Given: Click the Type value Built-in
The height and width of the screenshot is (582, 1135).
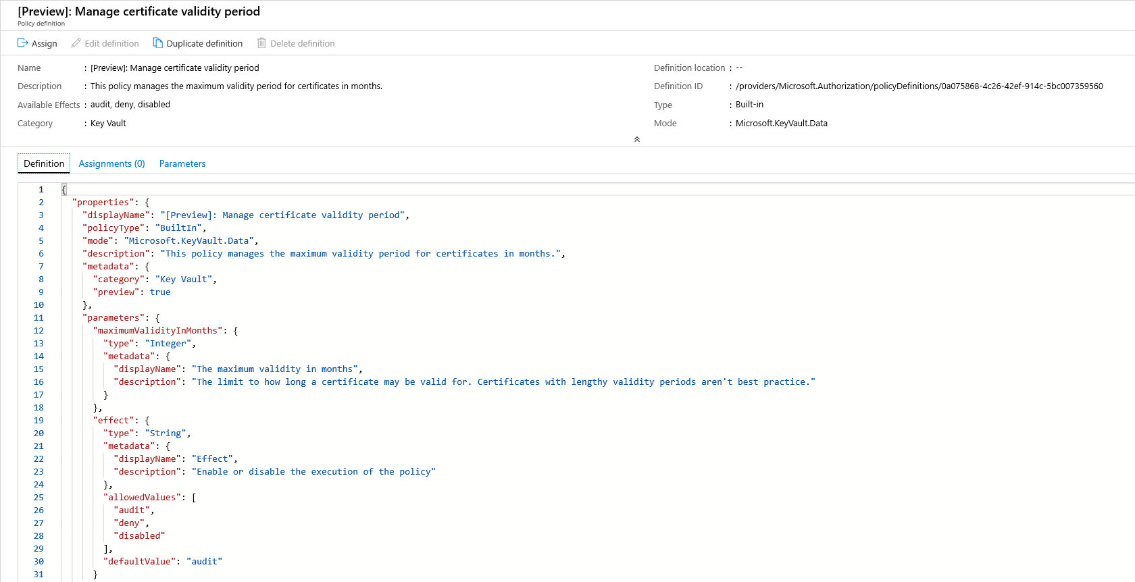Looking at the screenshot, I should pos(750,104).
